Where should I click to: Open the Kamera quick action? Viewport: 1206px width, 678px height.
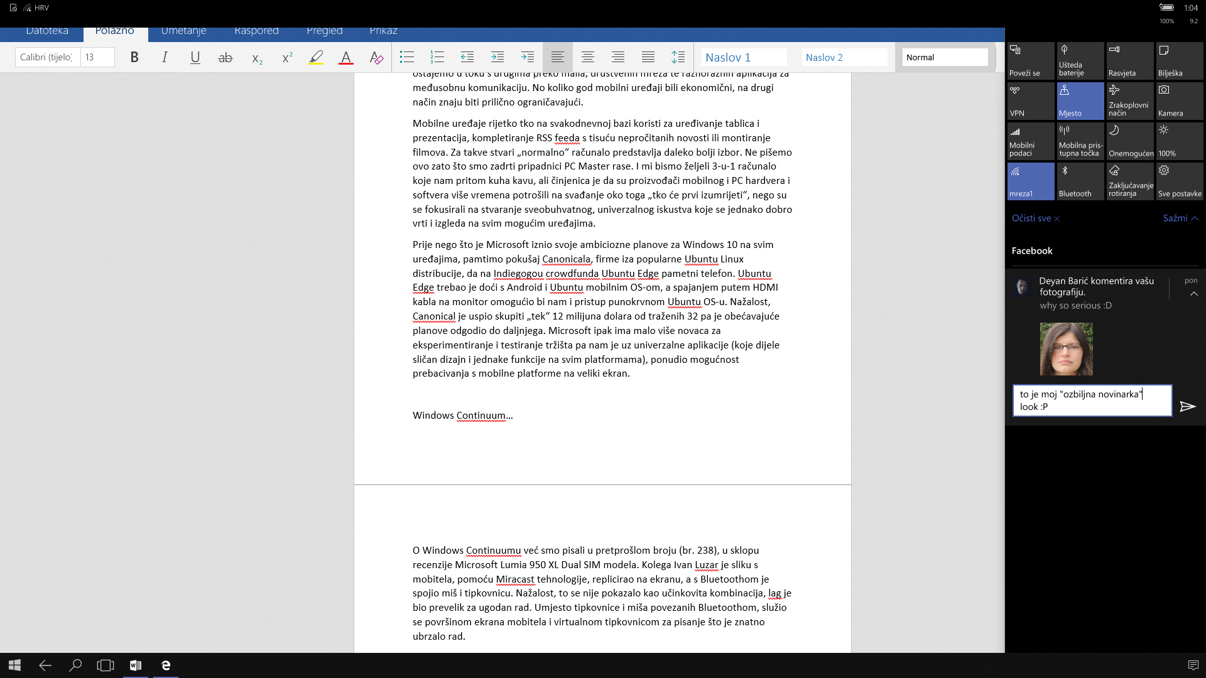point(1180,101)
